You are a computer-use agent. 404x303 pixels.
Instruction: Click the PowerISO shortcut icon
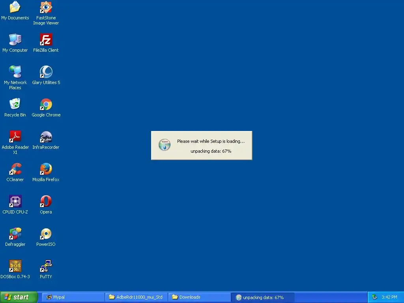(46, 234)
